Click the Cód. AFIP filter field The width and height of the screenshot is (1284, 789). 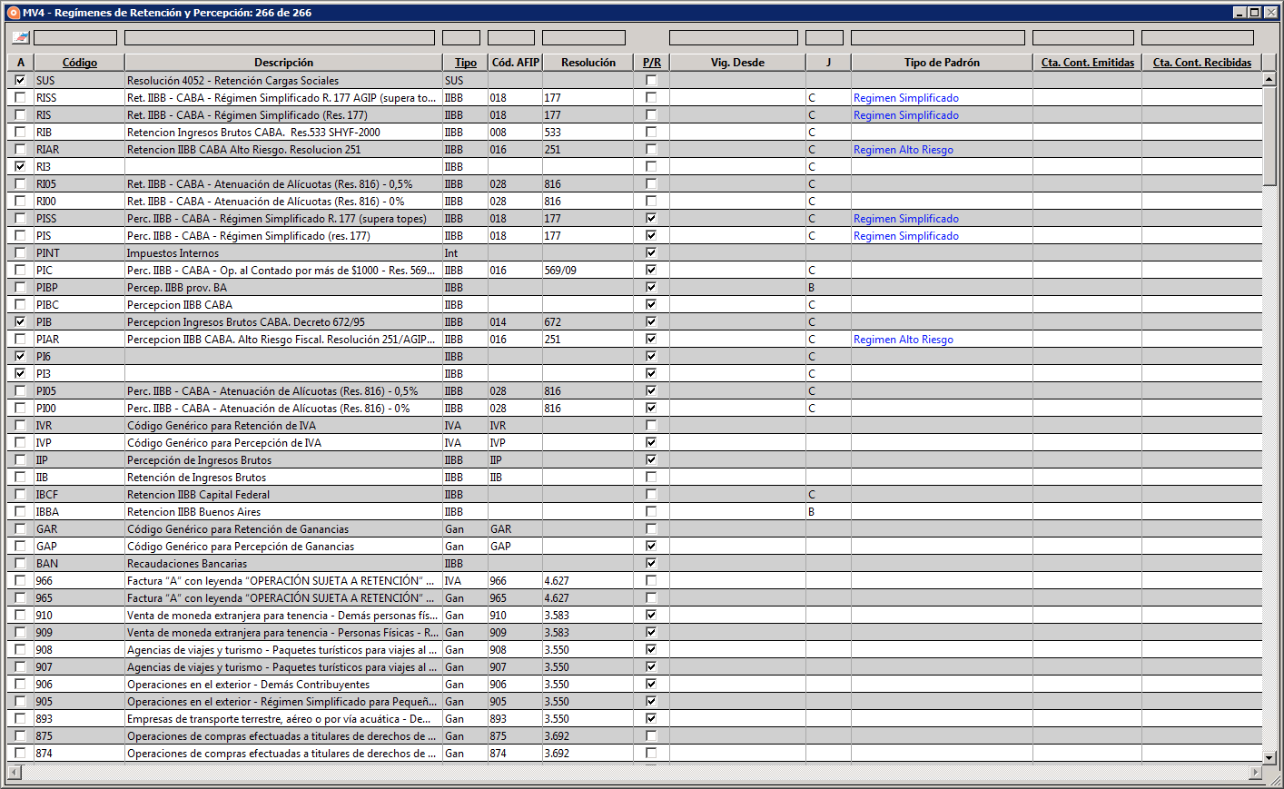[x=511, y=37]
